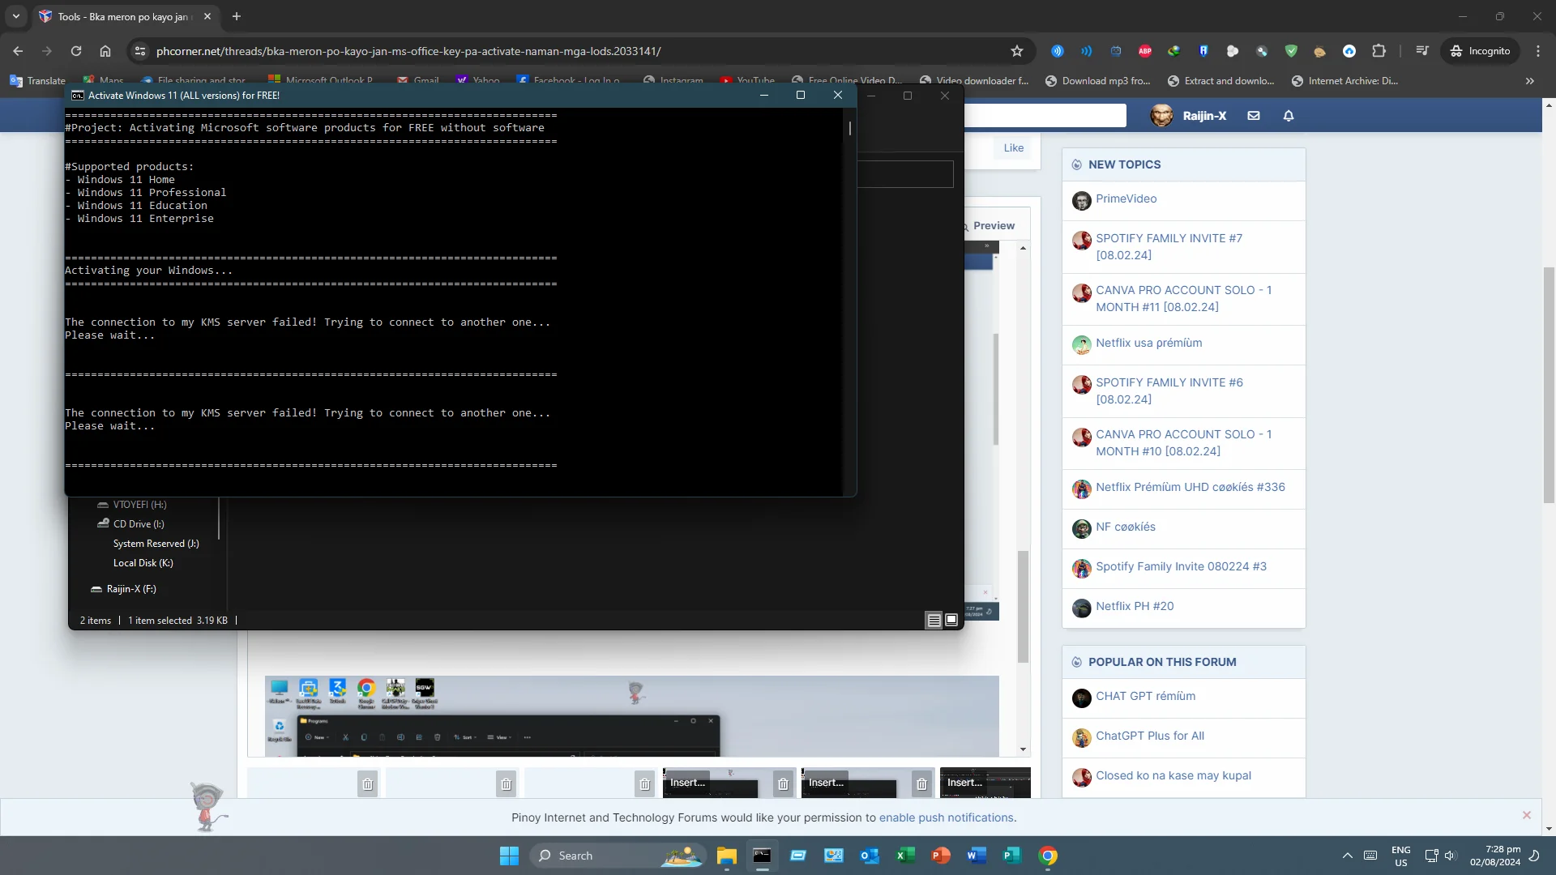Viewport: 1556px width, 875px height.
Task: Open the Extract and download bookmark
Action: 1221,81
